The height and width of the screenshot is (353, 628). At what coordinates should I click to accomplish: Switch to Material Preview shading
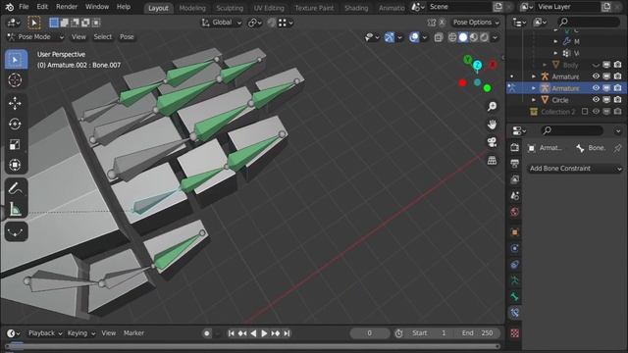pos(474,37)
